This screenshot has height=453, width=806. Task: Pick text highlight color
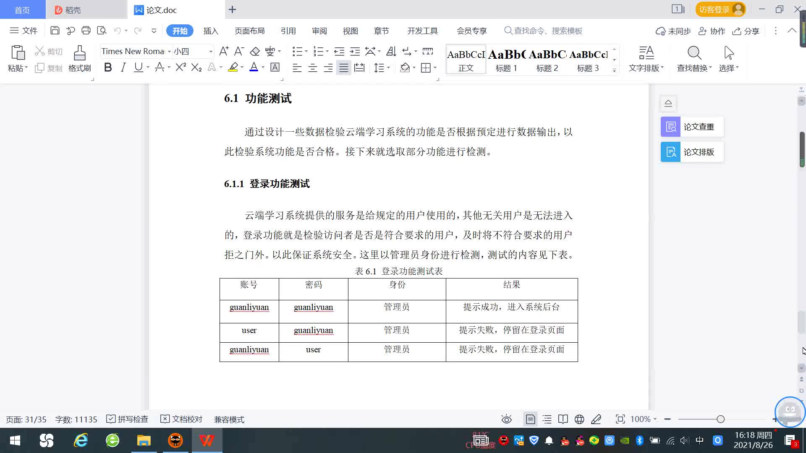[x=233, y=67]
